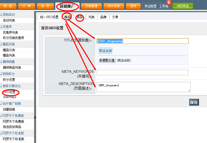This screenshot has height=143, width=207.
Task: Open the 订单 top navigation tab
Action: coord(27,6)
